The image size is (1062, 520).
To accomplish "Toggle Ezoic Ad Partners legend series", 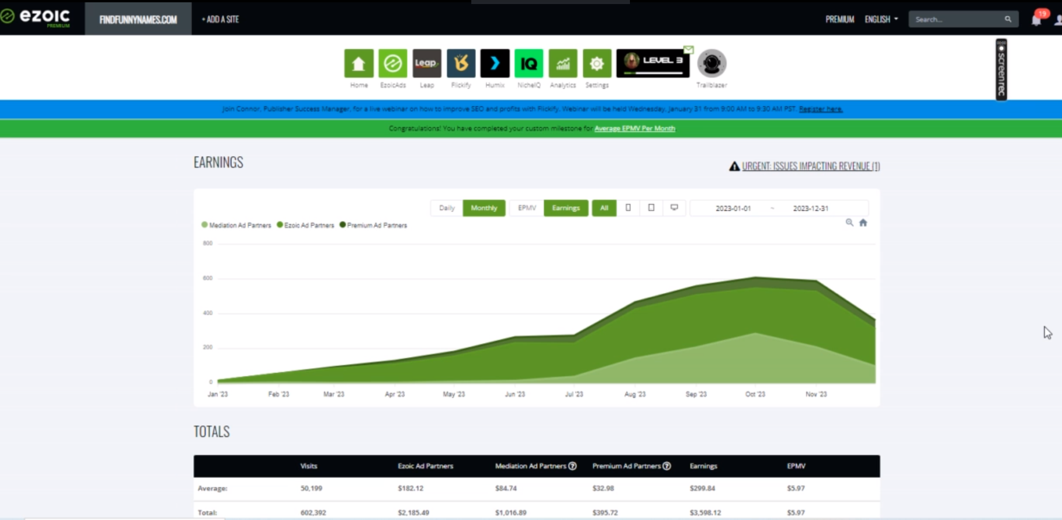I will [x=306, y=225].
